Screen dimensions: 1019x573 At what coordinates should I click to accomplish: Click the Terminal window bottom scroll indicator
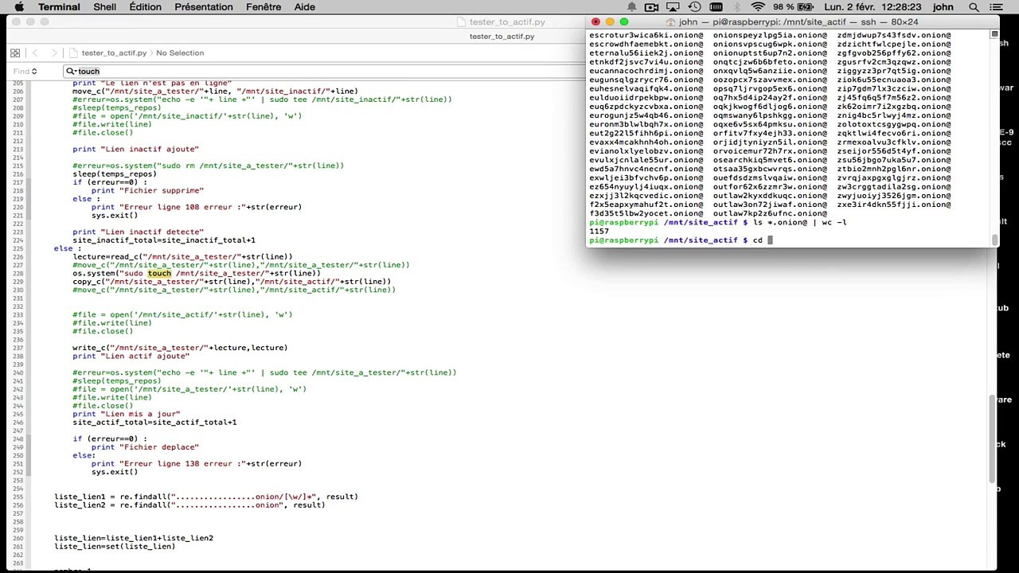[x=994, y=240]
